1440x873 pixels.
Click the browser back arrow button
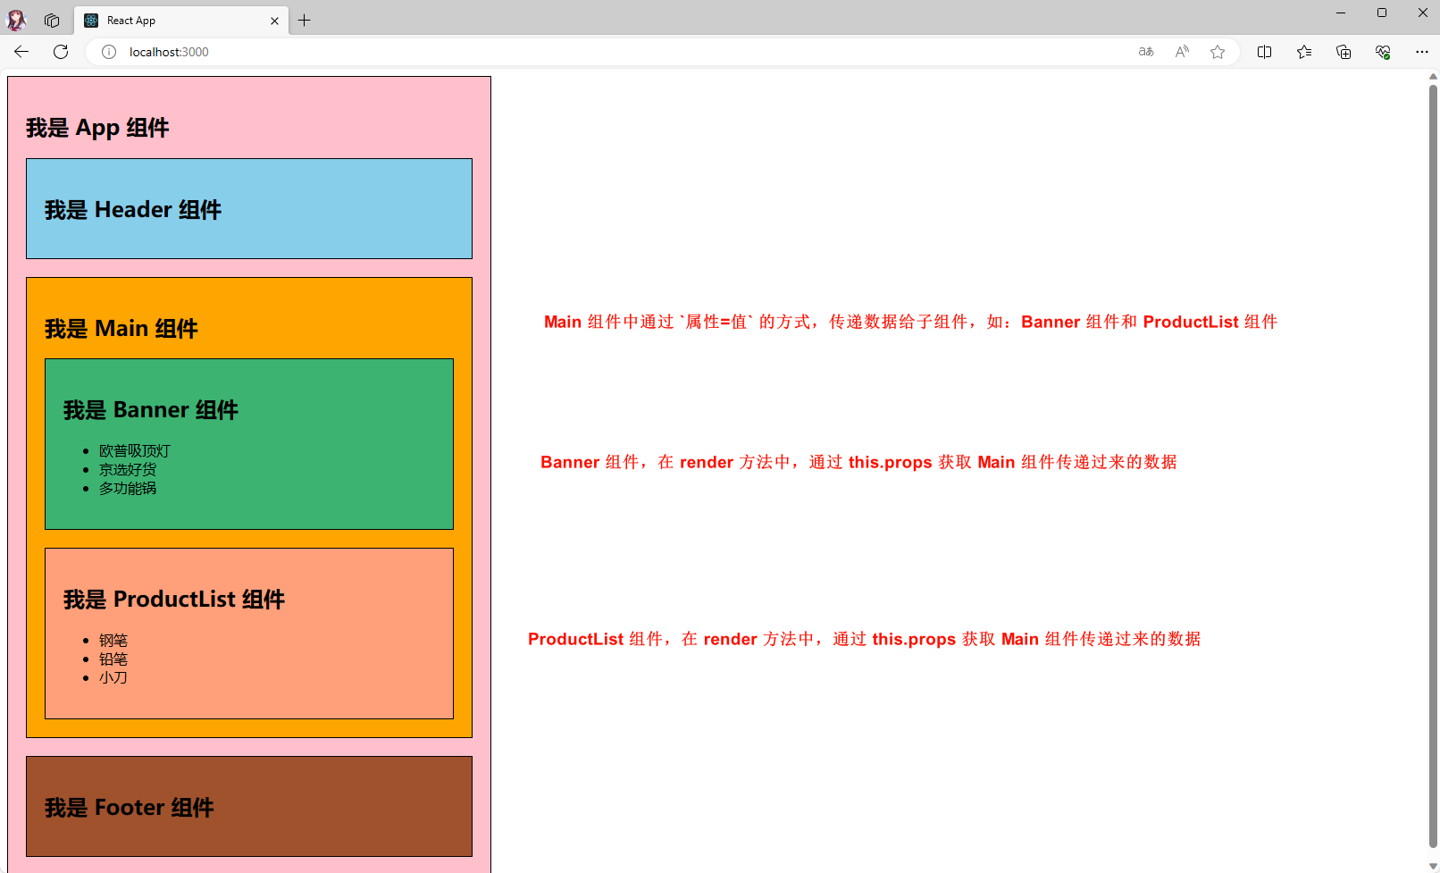[21, 52]
